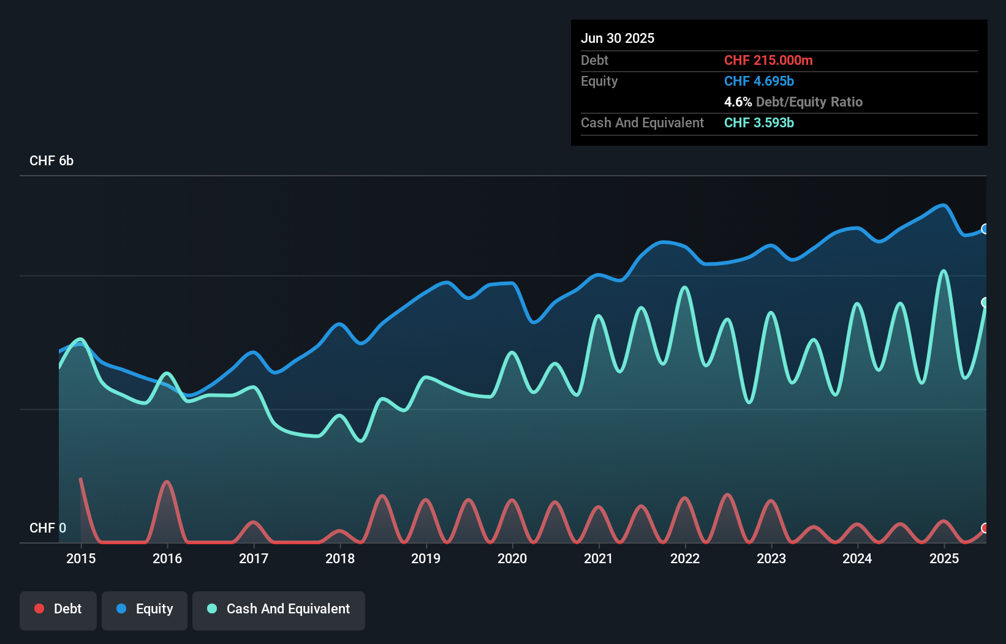
Task: Click the 4.6% Debt/Equity Ratio text
Action: [x=793, y=102]
